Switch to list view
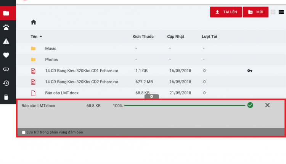The height and width of the screenshot is (164, 286). (x=281, y=12)
